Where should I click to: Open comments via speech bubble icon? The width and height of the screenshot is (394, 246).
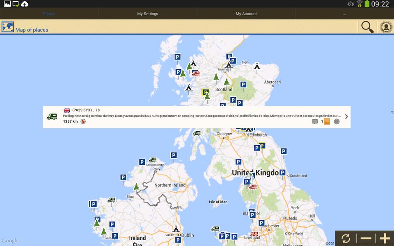pos(315,122)
